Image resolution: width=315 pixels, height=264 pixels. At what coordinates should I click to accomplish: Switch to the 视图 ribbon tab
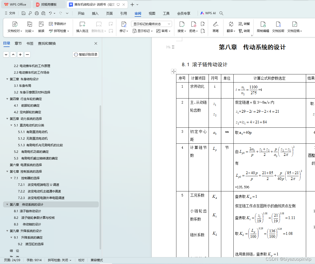(x=152, y=13)
